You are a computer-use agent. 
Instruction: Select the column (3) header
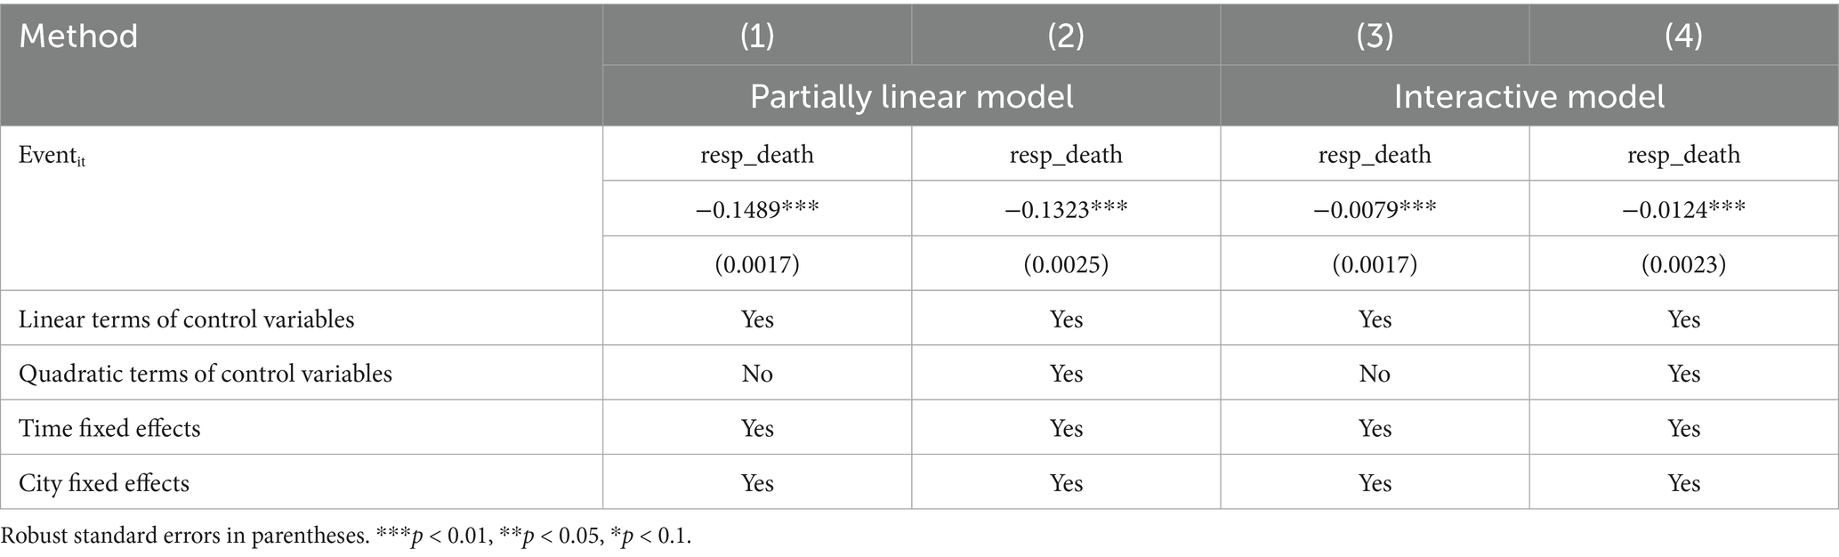1374,36
